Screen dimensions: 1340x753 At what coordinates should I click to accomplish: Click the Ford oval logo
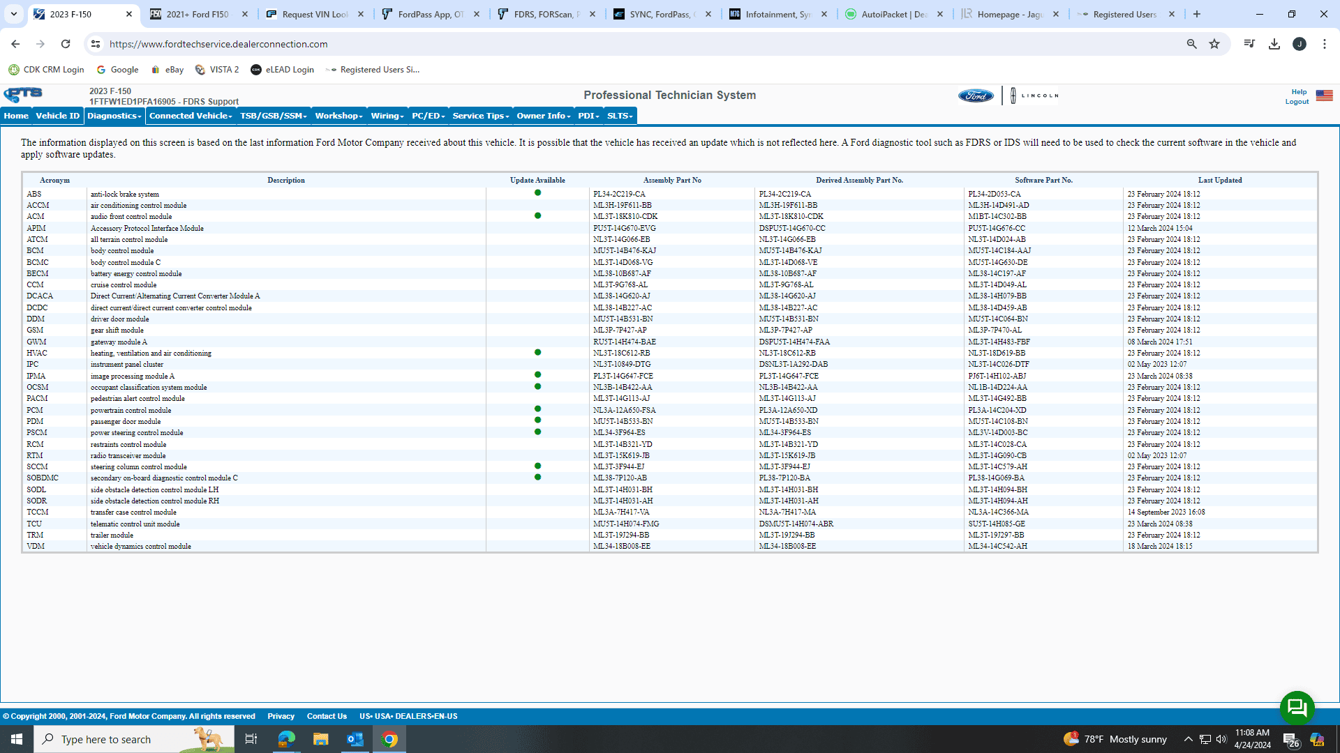(x=976, y=96)
